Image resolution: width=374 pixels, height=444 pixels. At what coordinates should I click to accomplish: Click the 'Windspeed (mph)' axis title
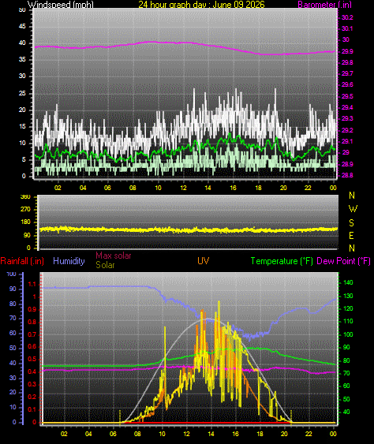(60, 4)
